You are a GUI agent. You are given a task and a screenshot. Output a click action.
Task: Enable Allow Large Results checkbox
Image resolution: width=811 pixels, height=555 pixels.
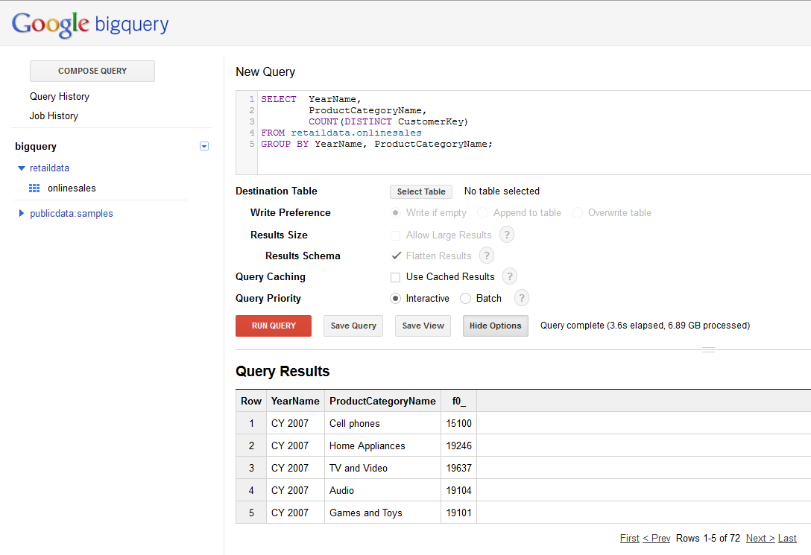tap(395, 235)
